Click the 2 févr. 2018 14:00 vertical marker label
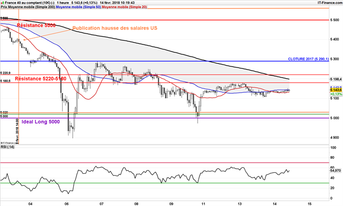 (x=17, y=131)
